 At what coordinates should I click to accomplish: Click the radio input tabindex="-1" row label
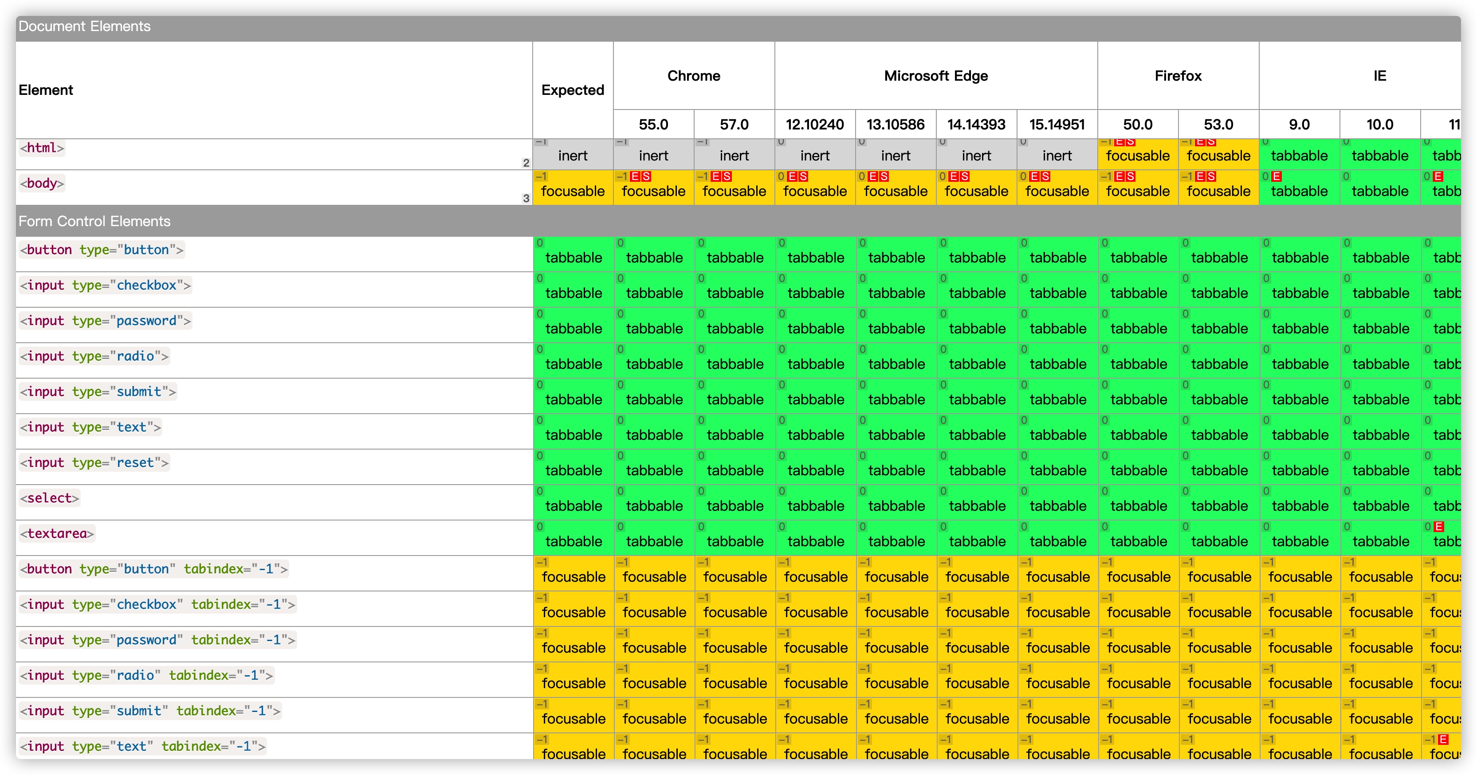point(146,676)
